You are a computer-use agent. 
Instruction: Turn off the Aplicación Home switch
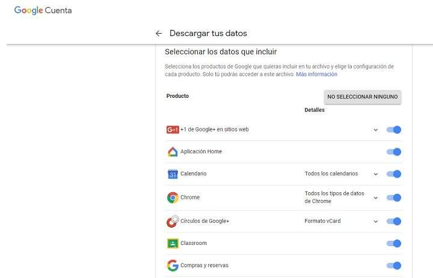pos(394,152)
